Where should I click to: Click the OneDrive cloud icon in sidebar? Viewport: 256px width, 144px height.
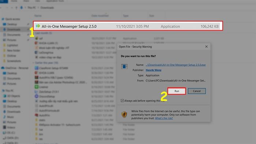pyautogui.click(x=3, y=68)
